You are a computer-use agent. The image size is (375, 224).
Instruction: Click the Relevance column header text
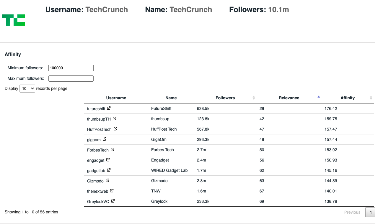pos(289,98)
